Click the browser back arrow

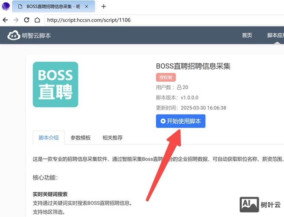[6, 20]
